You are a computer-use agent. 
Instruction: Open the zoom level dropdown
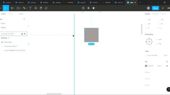point(169,8)
